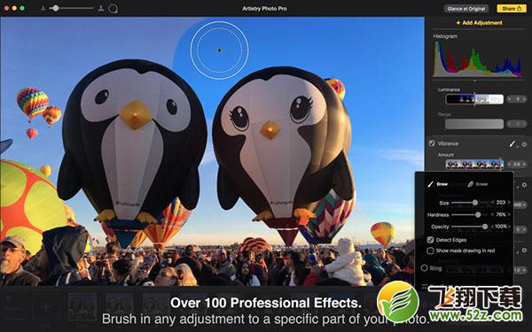The width and height of the screenshot is (532, 332).
Task: Click the Vibrance Amount preview strip
Action: (x=474, y=165)
